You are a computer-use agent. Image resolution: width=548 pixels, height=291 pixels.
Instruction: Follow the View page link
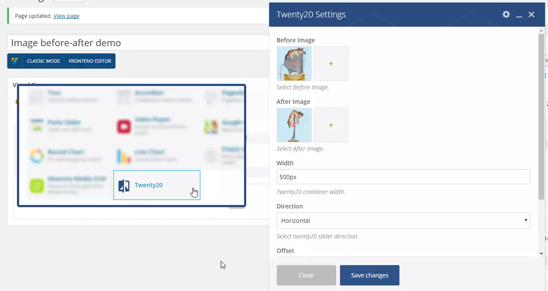[x=66, y=16]
